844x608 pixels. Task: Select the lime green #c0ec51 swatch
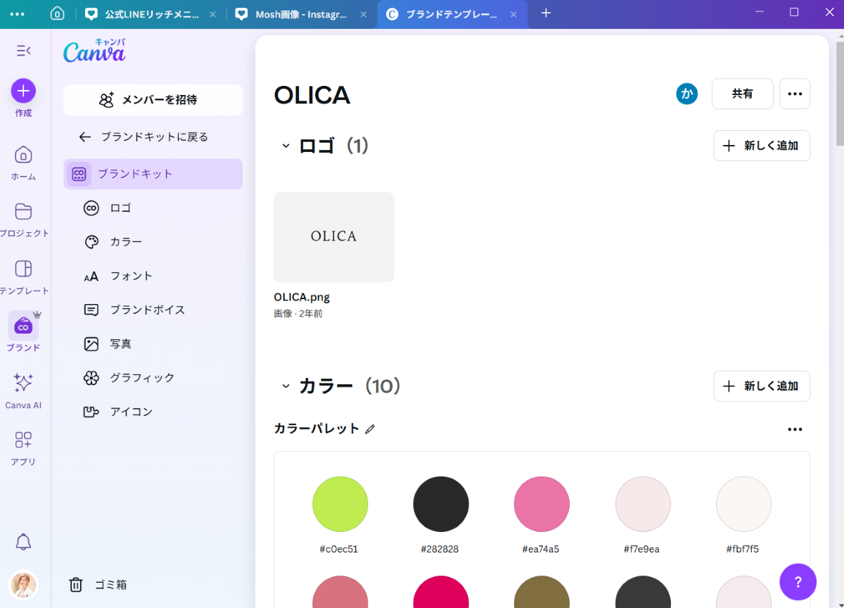click(x=340, y=504)
